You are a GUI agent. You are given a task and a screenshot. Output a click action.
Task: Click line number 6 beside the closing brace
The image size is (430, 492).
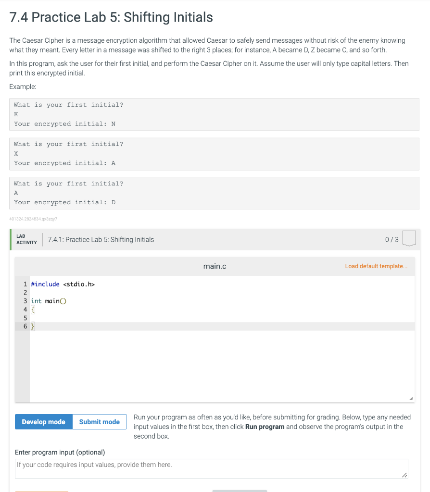pyautogui.click(x=25, y=326)
